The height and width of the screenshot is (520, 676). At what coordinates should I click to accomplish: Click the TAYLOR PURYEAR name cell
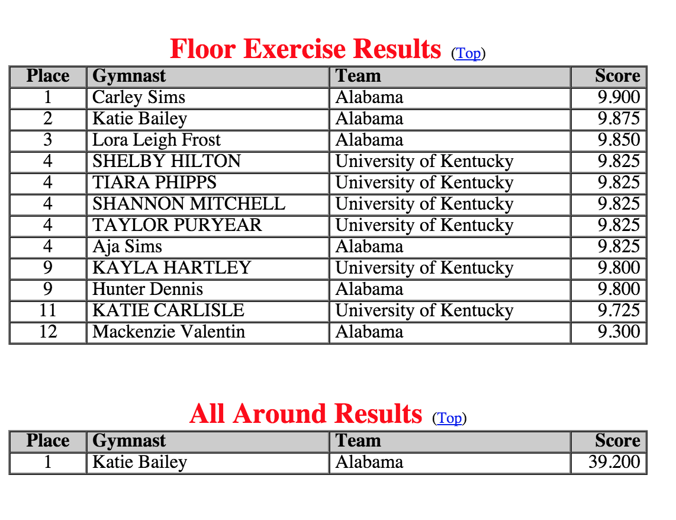click(x=177, y=226)
